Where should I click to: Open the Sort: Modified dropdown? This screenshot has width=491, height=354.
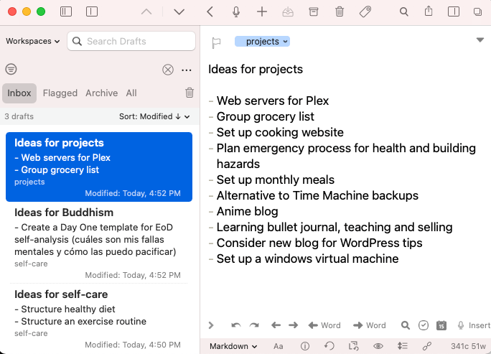(154, 116)
